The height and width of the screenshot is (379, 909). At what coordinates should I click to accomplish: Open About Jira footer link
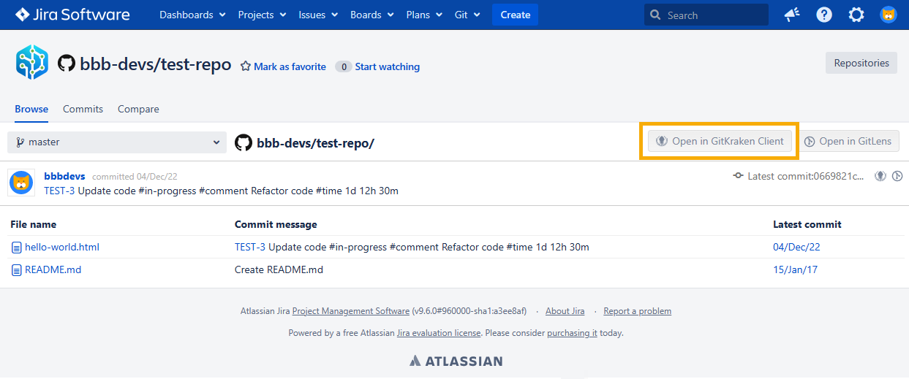tap(565, 311)
